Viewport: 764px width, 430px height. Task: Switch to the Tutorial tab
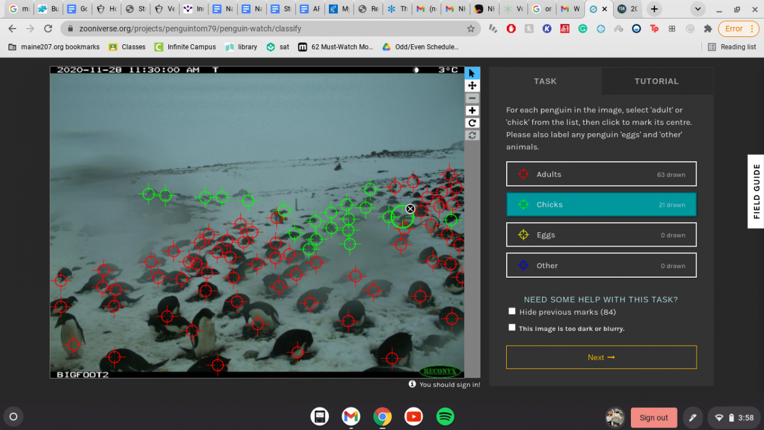tap(657, 81)
